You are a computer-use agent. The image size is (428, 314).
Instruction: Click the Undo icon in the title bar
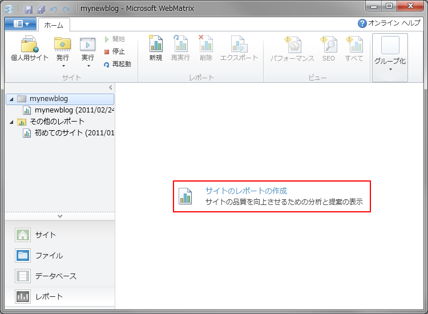[54, 9]
